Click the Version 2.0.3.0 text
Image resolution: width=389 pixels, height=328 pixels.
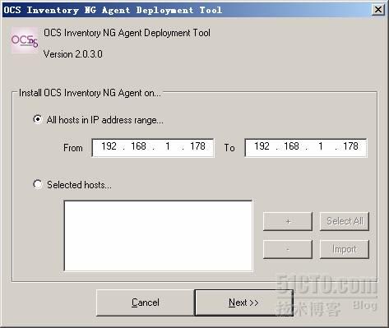(x=73, y=54)
